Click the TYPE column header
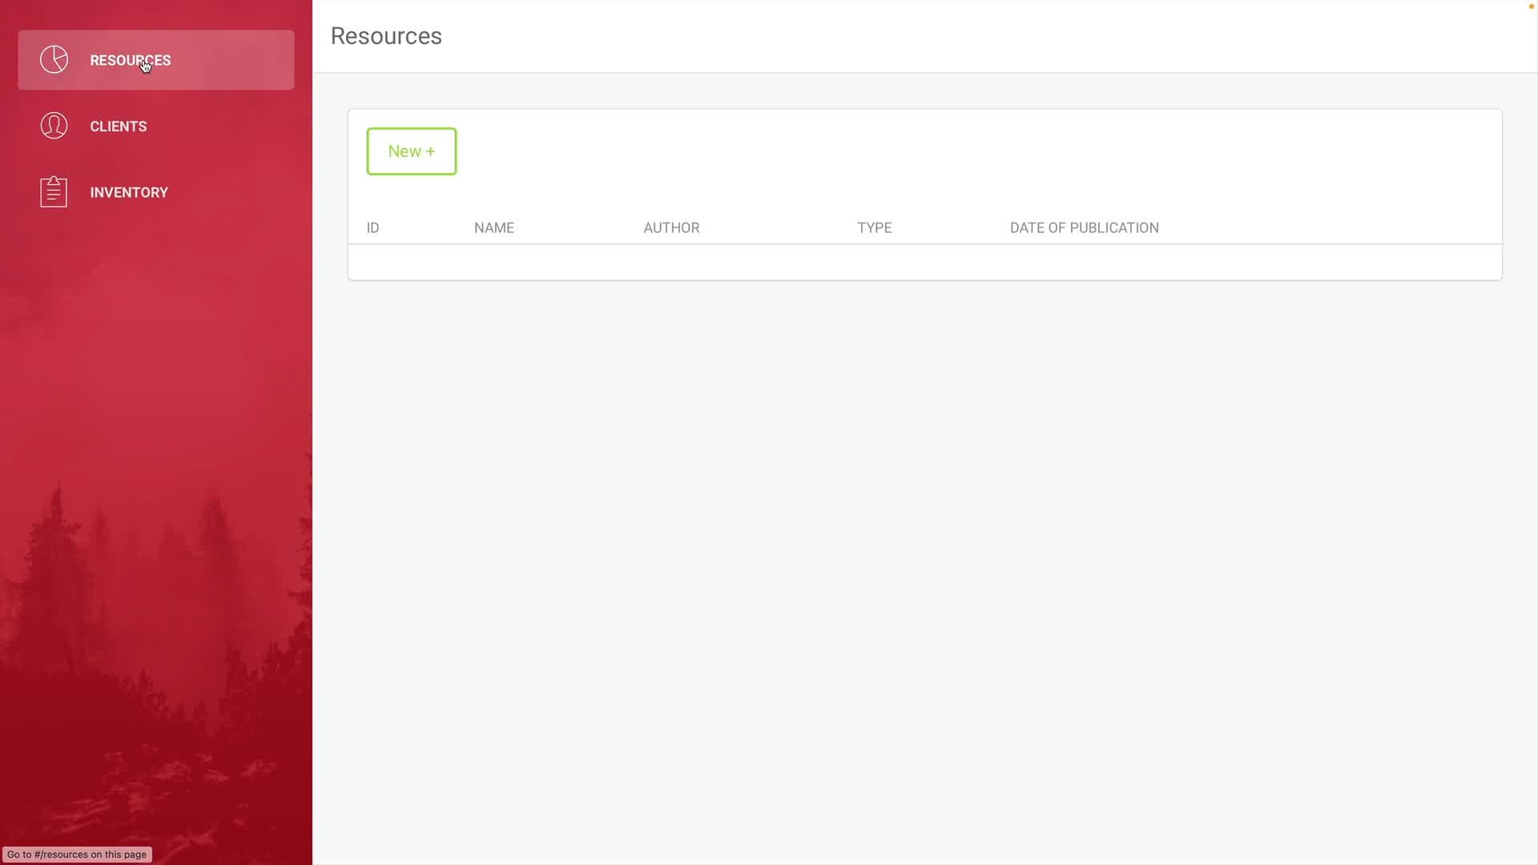This screenshot has width=1538, height=865. coord(874,228)
